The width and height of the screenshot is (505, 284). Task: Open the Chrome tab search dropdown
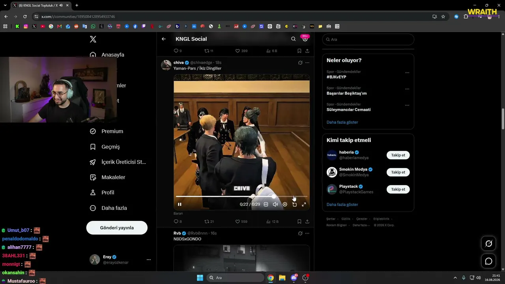click(x=5, y=6)
